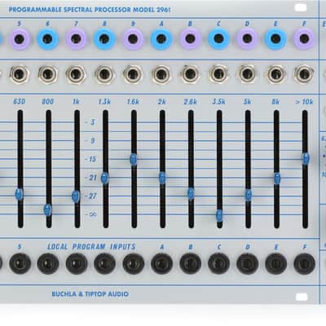Click the 3.5k band slider knob
The width and height of the screenshot is (326, 326).
click(x=219, y=216)
